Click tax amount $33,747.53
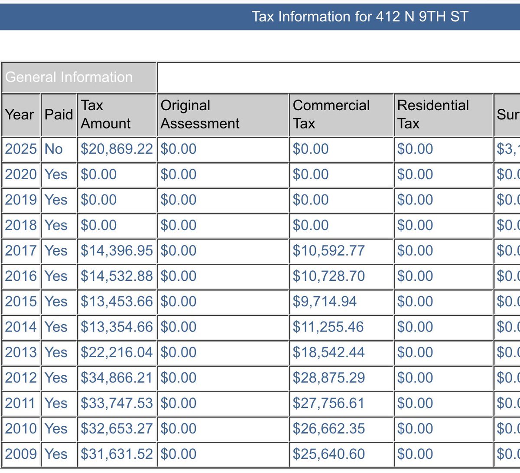520x473 pixels. 117,403
